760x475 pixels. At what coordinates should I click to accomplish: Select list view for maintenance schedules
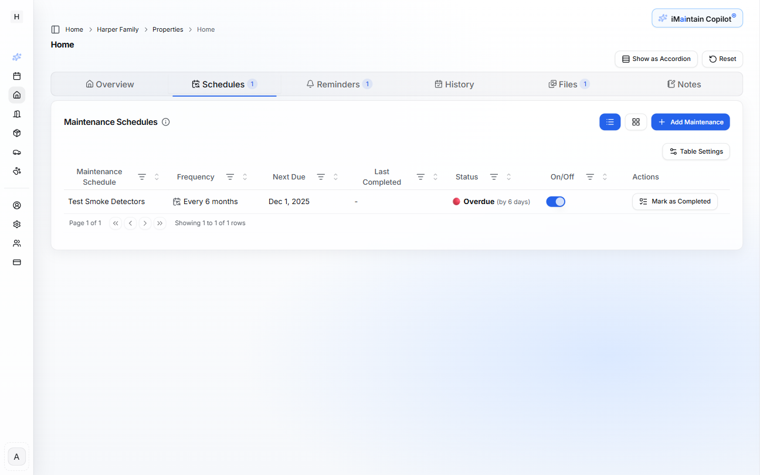tap(610, 121)
